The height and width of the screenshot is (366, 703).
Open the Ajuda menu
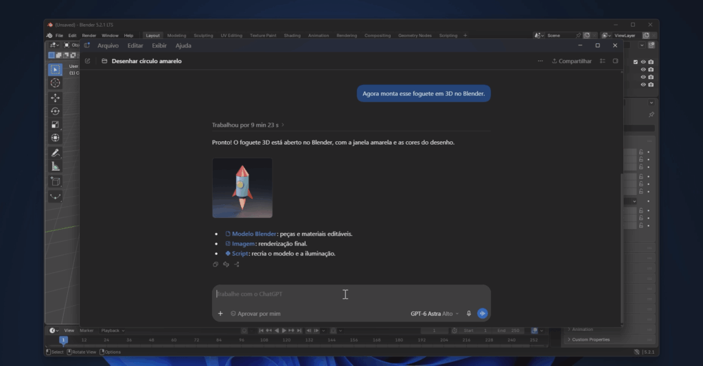[x=183, y=46]
